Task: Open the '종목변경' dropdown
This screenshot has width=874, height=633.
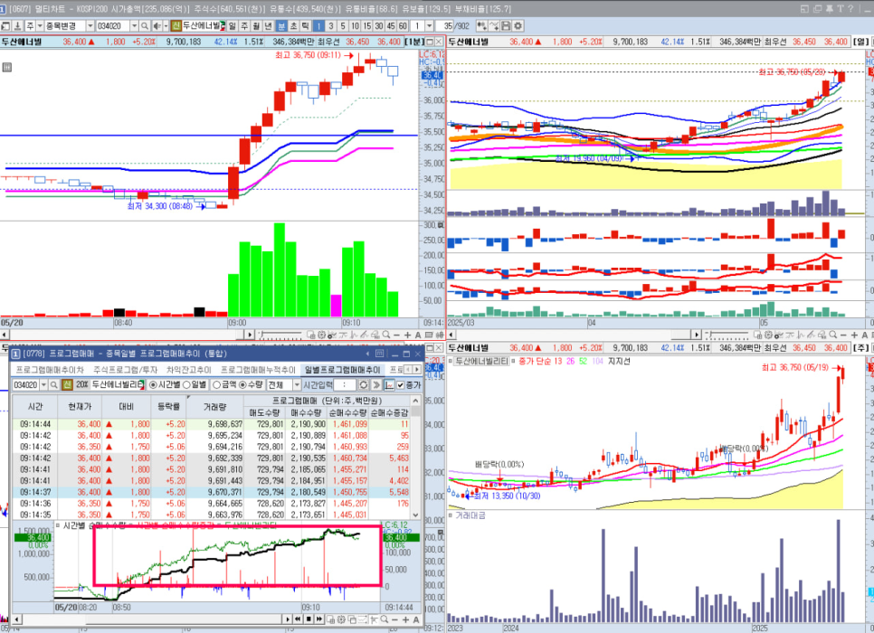Action: (x=90, y=26)
